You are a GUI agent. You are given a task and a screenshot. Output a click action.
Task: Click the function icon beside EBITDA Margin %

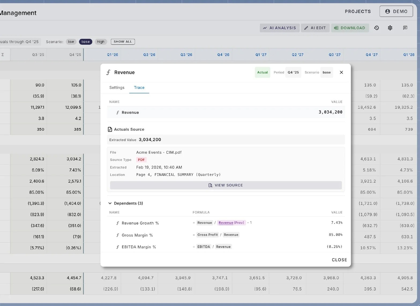click(117, 247)
